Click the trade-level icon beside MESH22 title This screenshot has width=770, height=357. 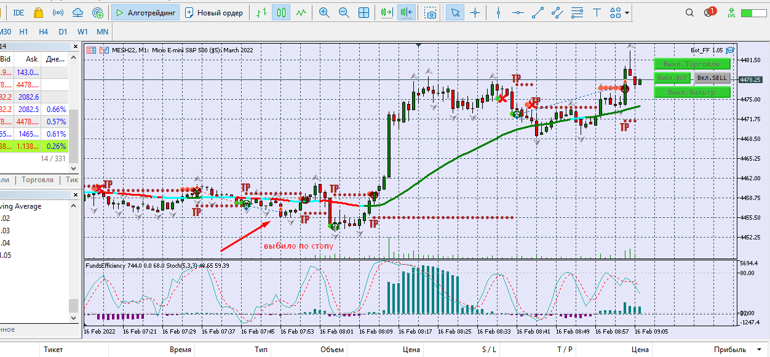(103, 50)
